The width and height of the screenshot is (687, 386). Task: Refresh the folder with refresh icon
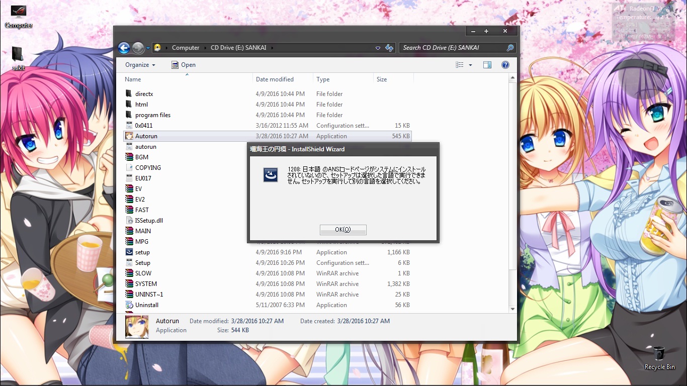tap(389, 48)
